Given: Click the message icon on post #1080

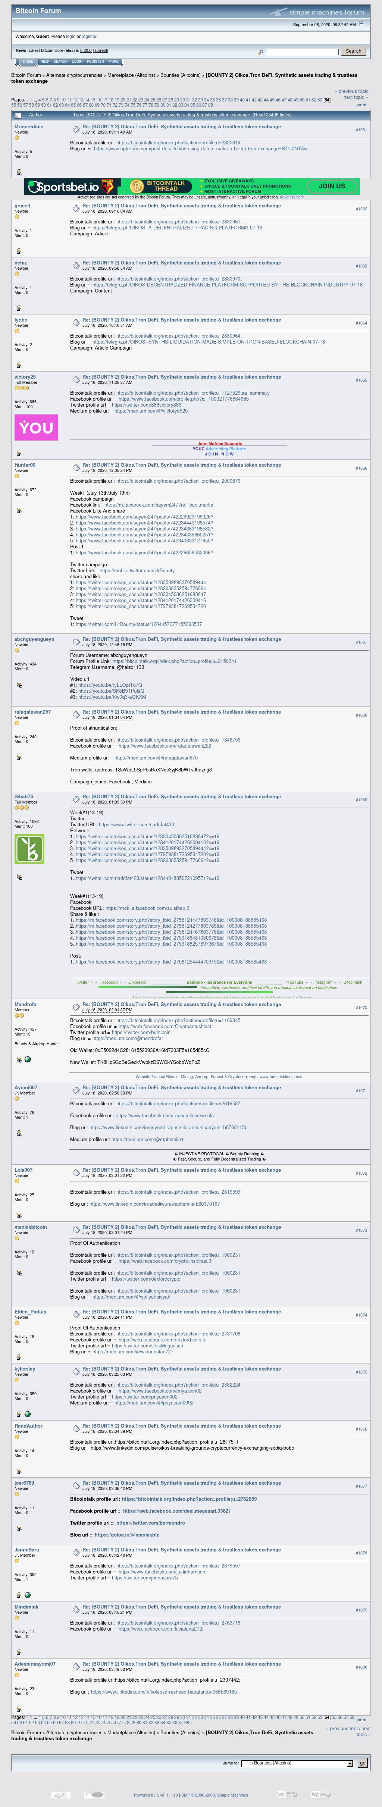Looking at the screenshot, I should tap(76, 1667).
